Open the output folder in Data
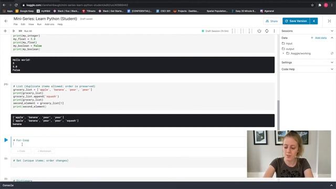This screenshot has width=336, height=189. [x=288, y=49]
